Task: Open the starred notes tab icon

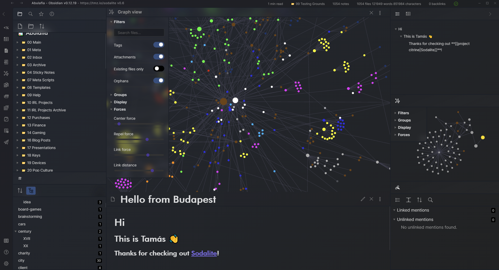Action: (41, 14)
